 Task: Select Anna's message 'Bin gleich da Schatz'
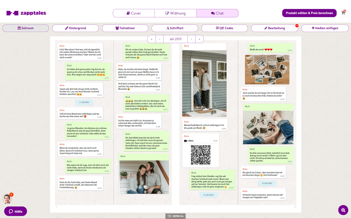(263, 172)
